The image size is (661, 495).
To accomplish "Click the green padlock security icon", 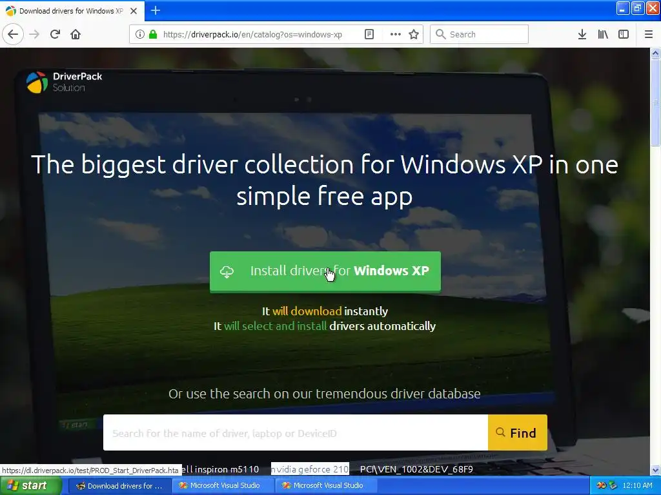I will [153, 34].
